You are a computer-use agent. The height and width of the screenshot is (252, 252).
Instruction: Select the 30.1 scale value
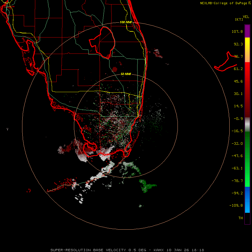click(x=238, y=94)
